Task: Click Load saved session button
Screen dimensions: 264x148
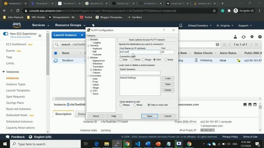Action: [x=168, y=79]
